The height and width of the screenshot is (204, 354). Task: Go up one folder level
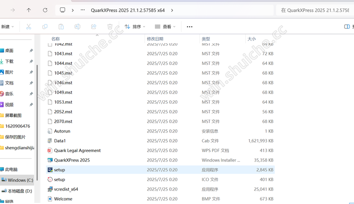click(x=29, y=10)
